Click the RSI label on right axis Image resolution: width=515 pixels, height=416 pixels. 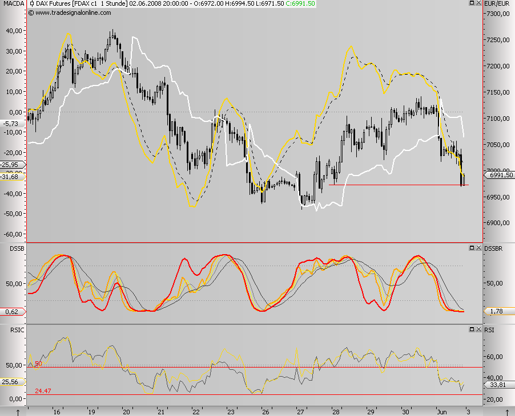pyautogui.click(x=489, y=330)
